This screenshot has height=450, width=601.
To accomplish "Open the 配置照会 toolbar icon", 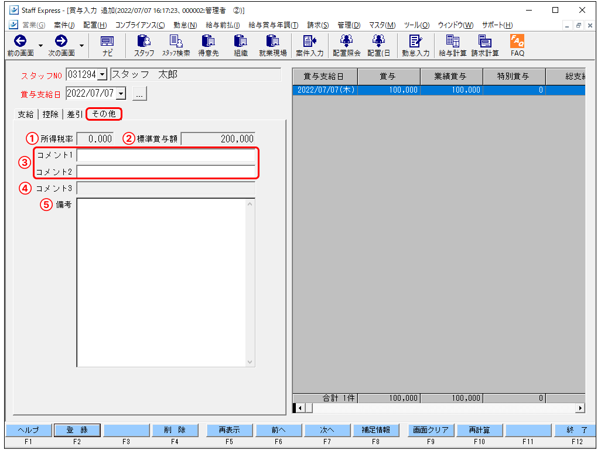I will click(x=346, y=41).
